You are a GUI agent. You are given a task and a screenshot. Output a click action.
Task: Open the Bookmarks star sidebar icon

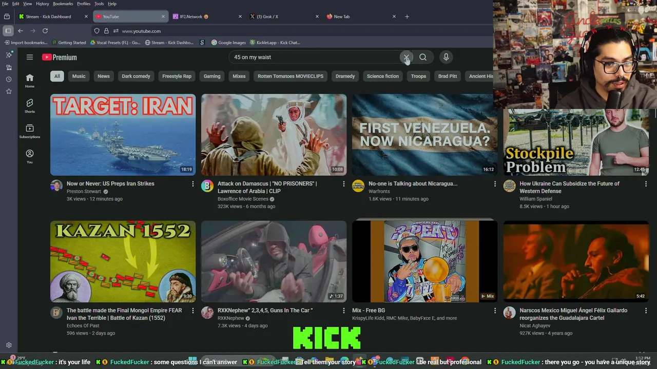9,91
